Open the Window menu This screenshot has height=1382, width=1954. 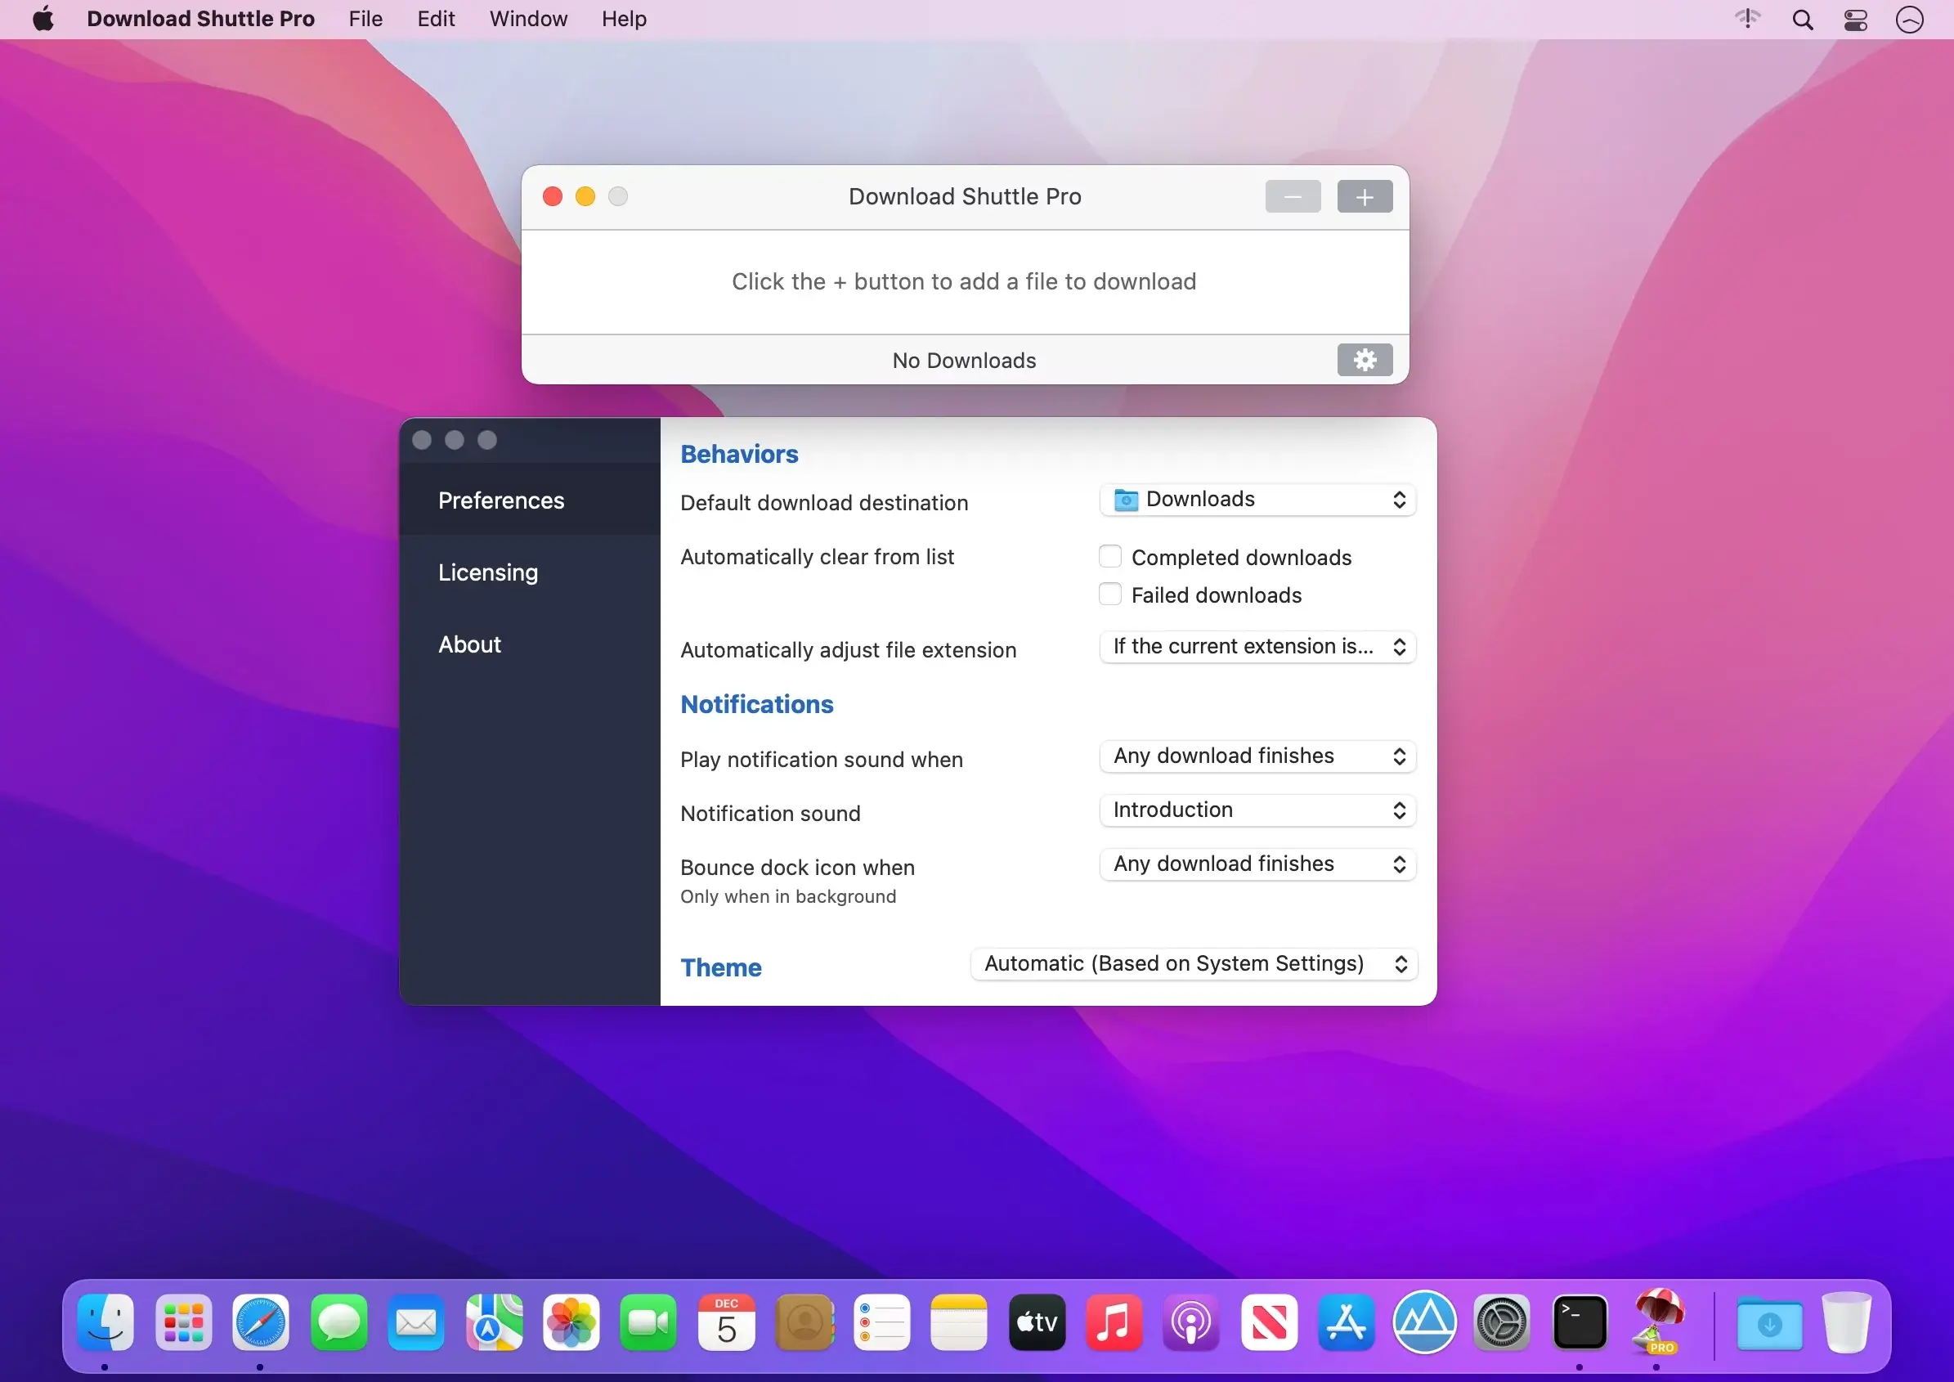tap(527, 19)
